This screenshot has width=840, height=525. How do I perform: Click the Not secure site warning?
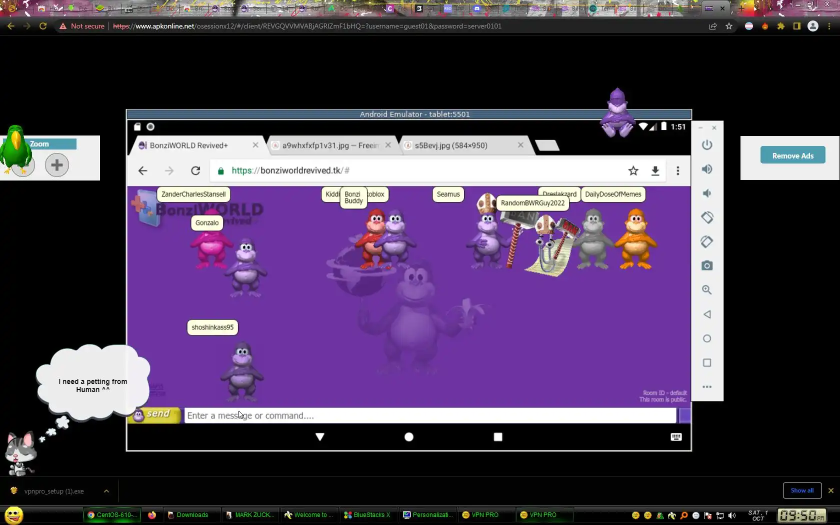(x=82, y=26)
